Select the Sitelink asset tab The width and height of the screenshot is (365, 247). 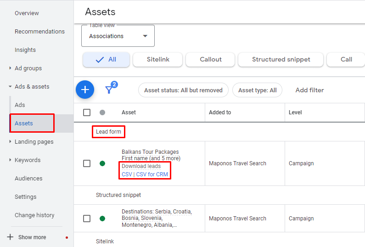[158, 60]
